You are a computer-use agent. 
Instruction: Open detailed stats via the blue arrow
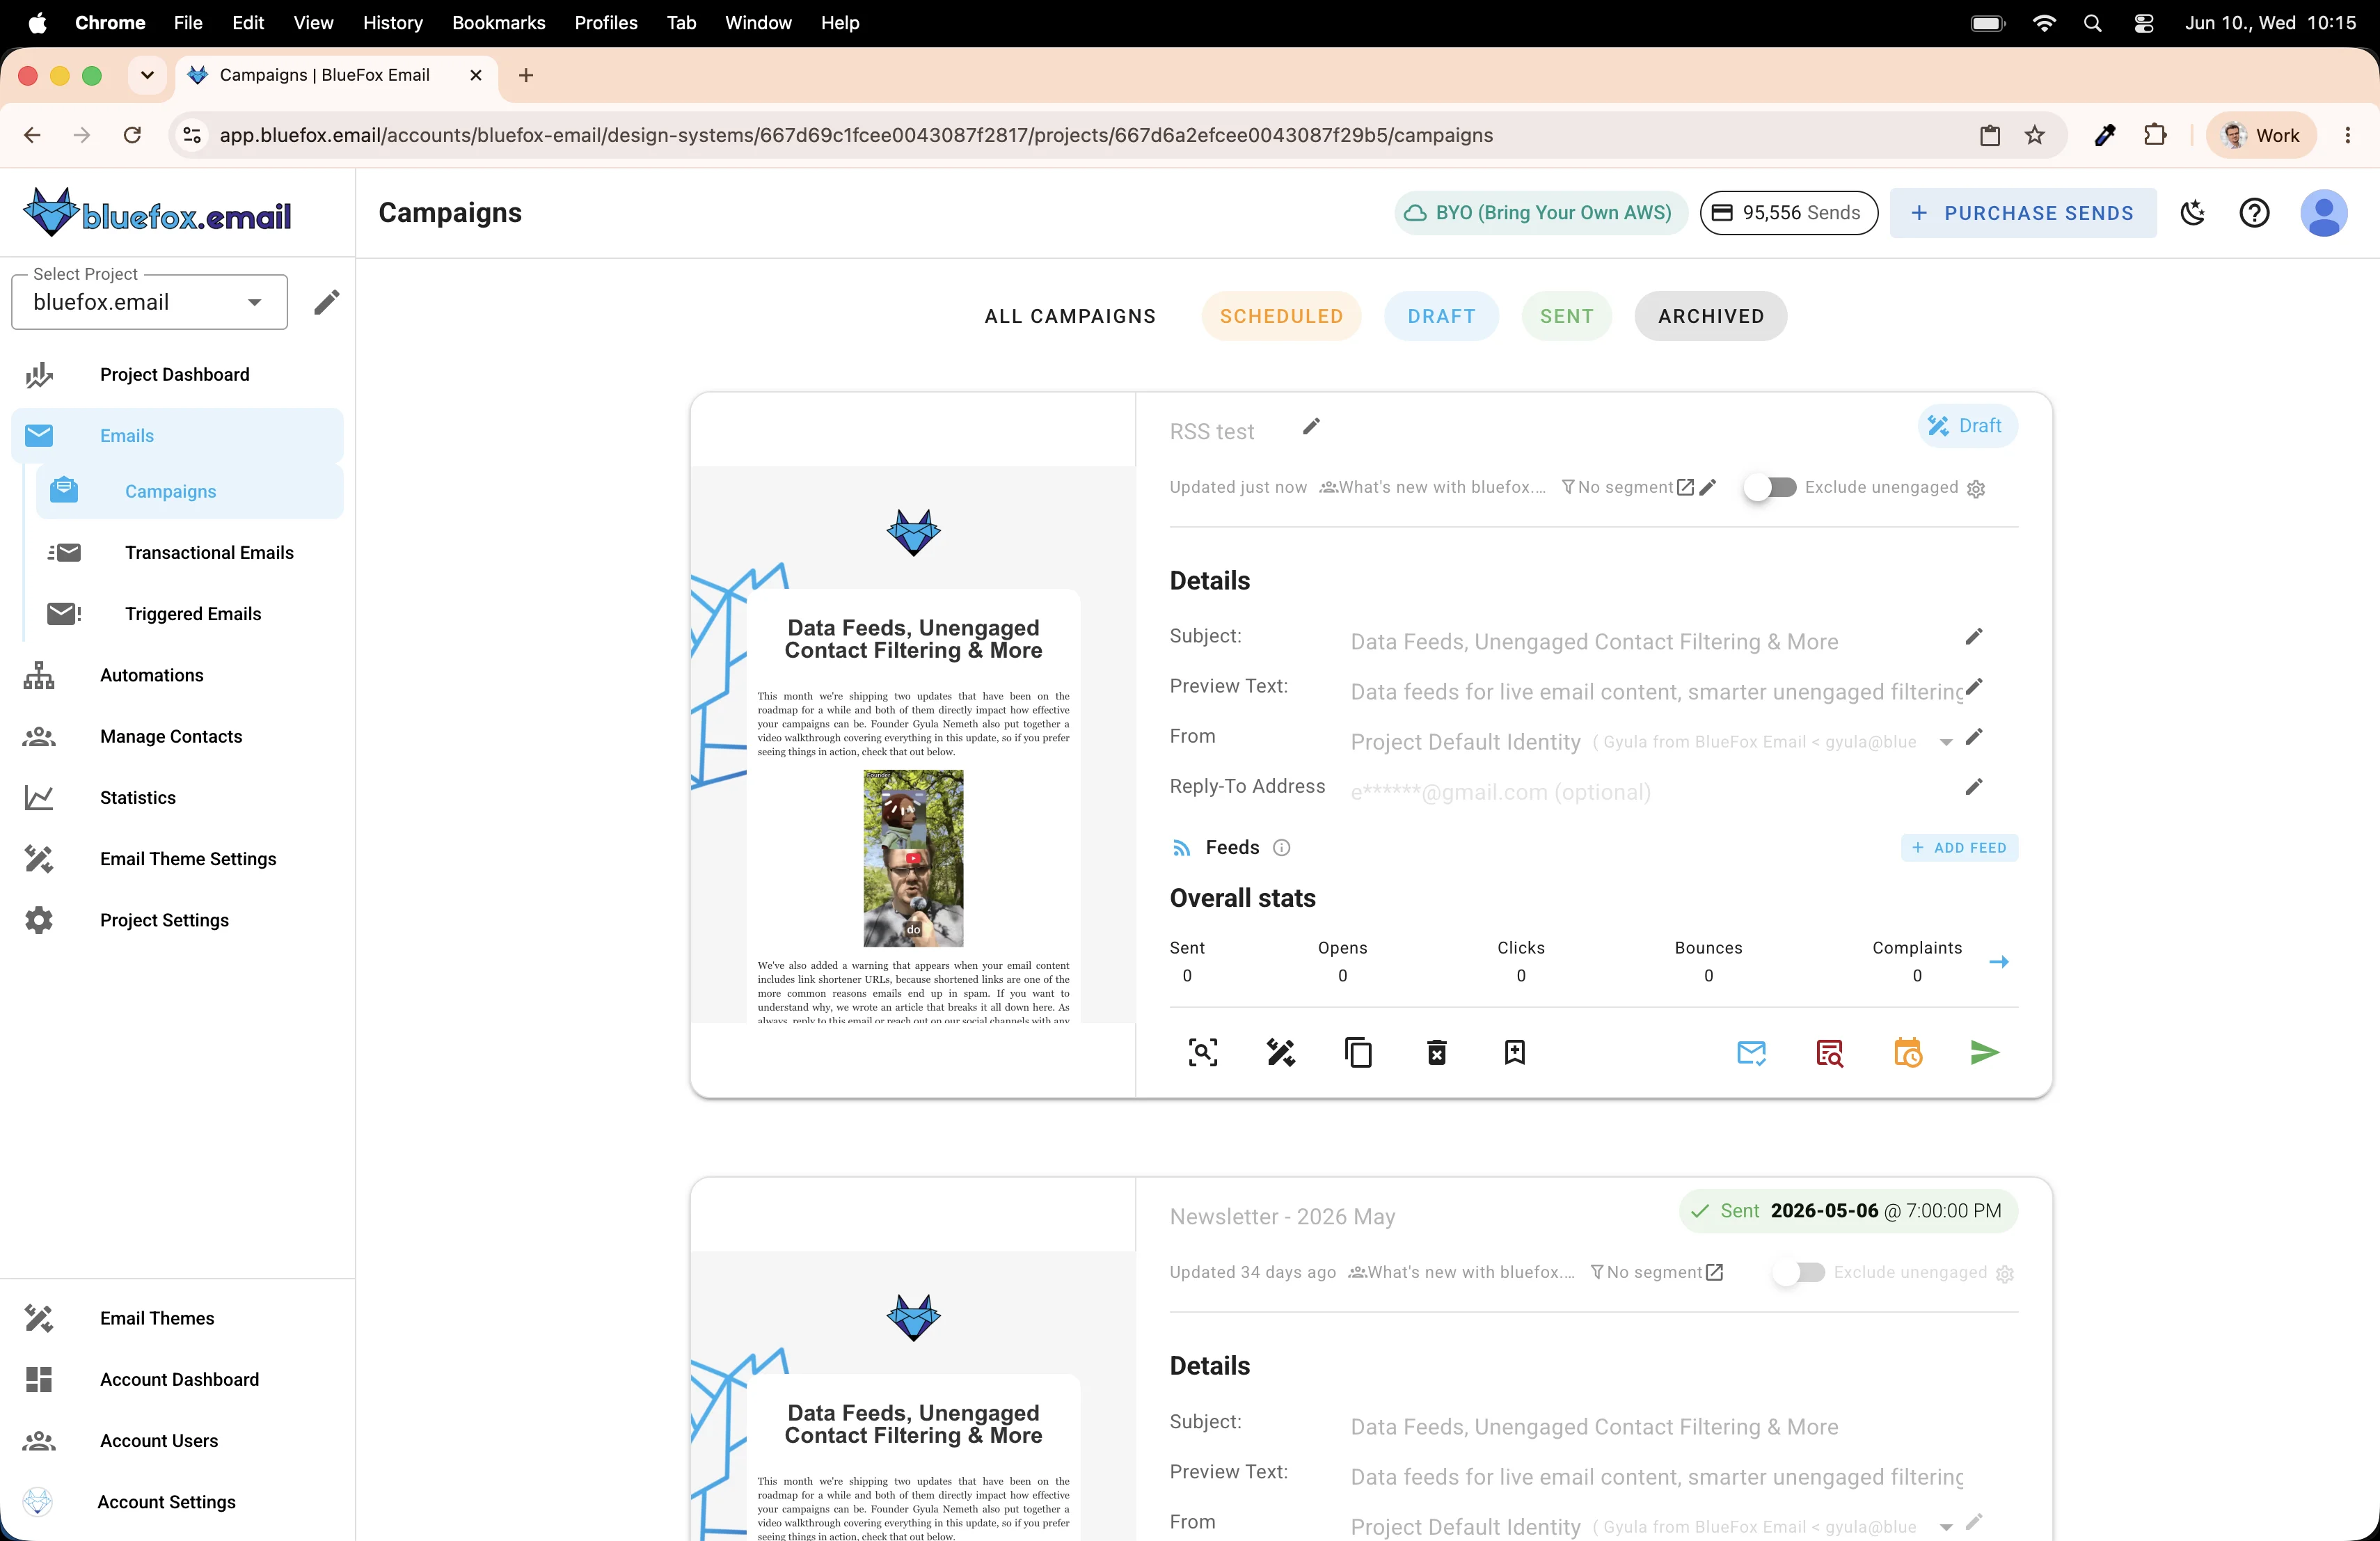coord(1999,962)
